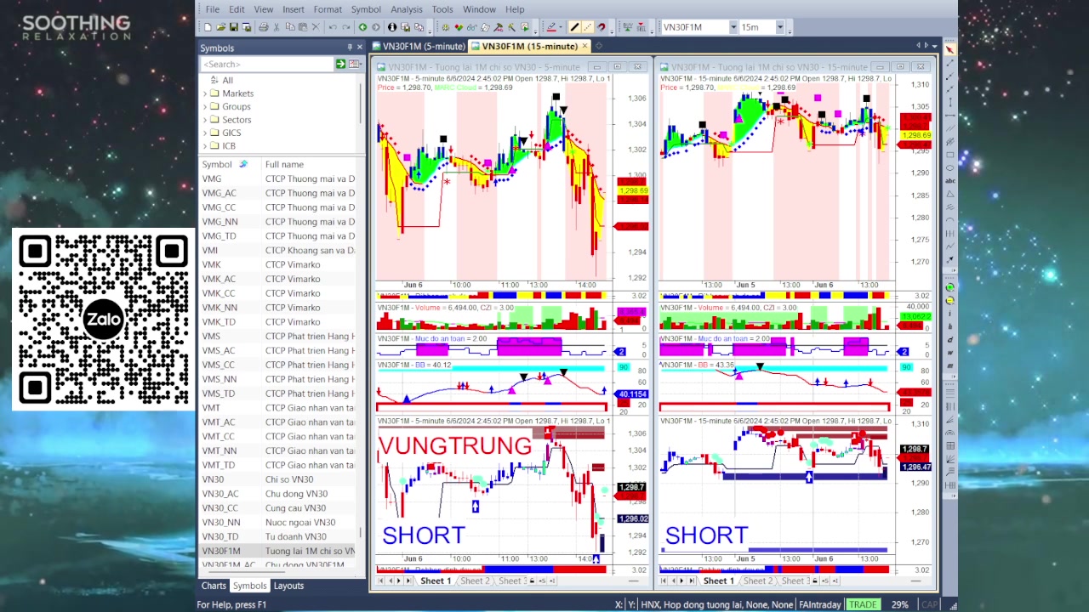Select VN30 row in symbol list
1089x612 pixels.
[213, 479]
